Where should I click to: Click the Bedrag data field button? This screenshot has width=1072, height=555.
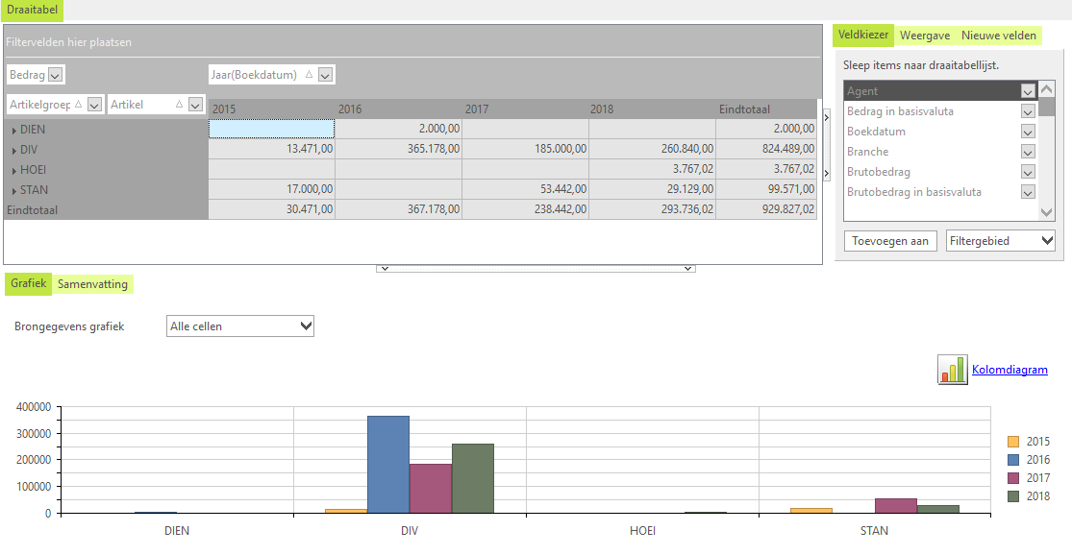[36, 74]
